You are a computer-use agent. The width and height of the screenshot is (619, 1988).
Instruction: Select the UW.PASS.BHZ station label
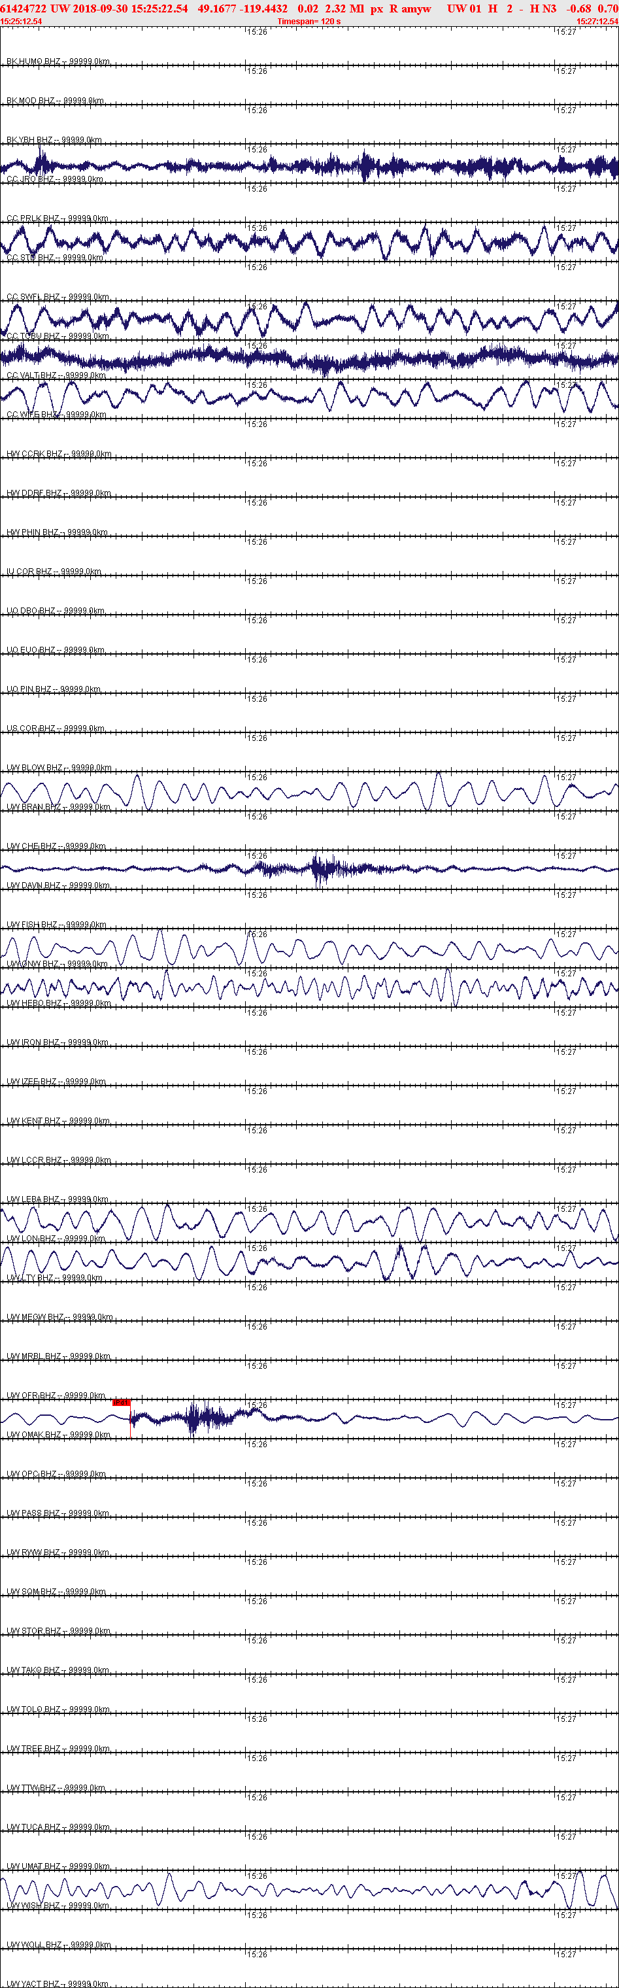(58, 1513)
